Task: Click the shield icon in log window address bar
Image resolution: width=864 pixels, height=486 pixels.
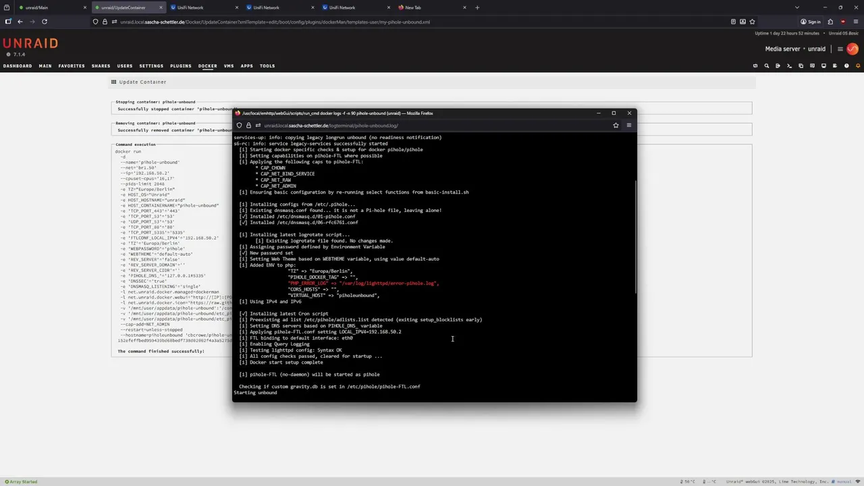Action: 239,126
